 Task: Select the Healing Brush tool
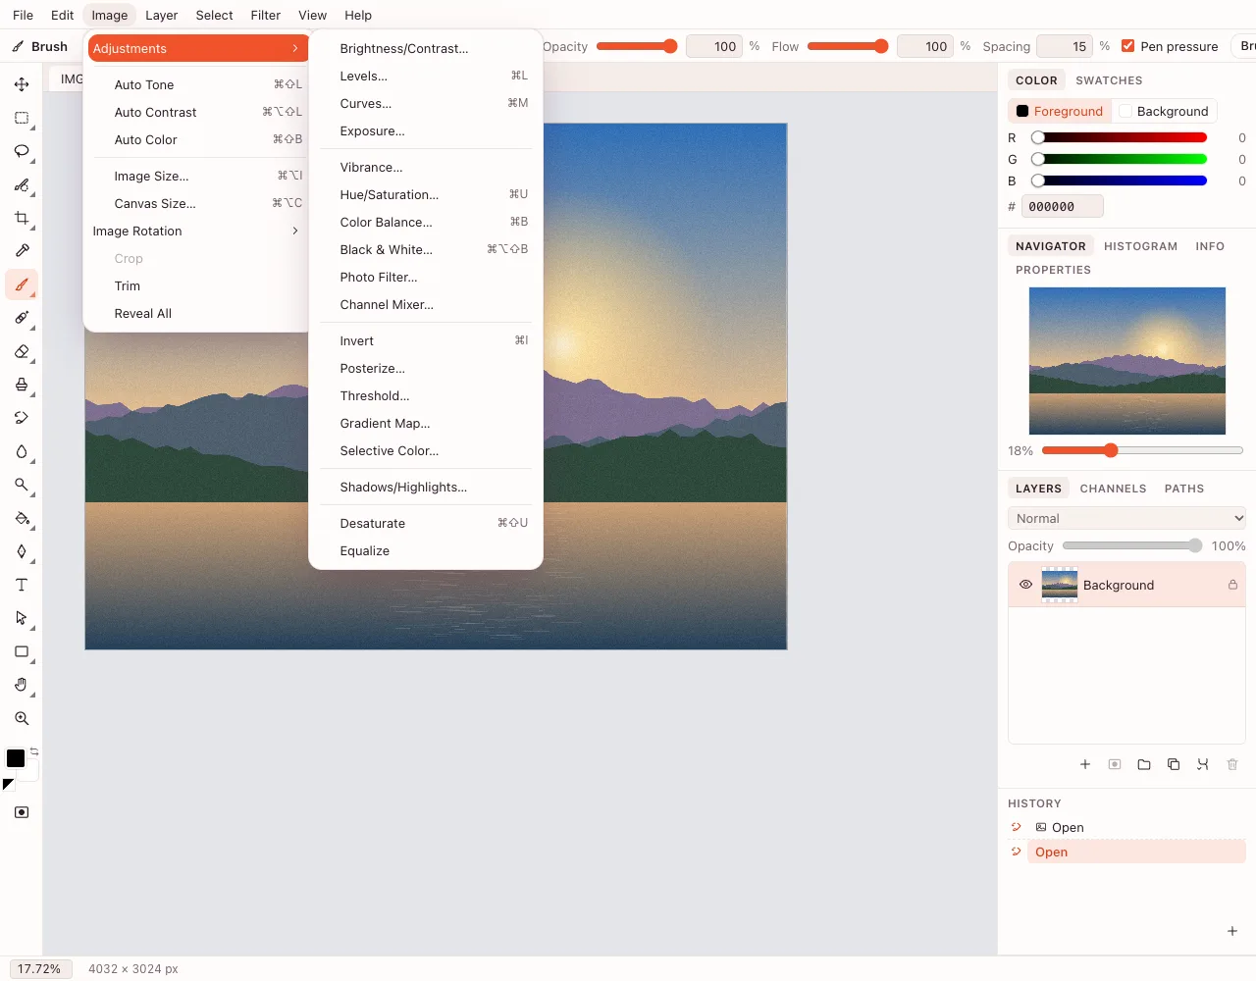click(22, 318)
